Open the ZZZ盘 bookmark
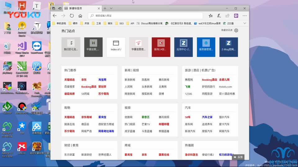298x167 pixels. [228, 24]
